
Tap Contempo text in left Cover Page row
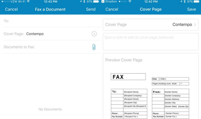(x=35, y=34)
